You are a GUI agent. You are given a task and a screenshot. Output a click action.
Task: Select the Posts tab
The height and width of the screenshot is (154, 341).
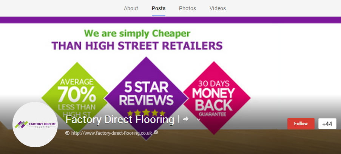[159, 8]
